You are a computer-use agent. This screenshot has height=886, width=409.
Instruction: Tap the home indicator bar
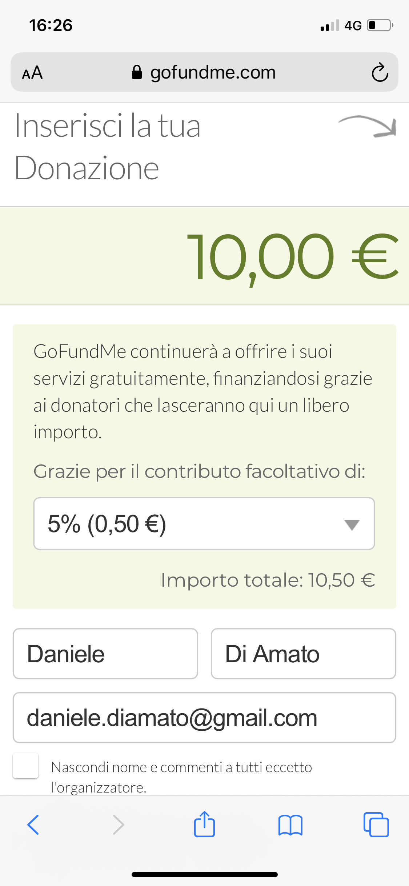(204, 874)
